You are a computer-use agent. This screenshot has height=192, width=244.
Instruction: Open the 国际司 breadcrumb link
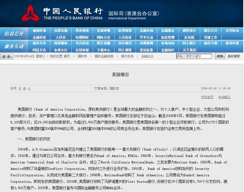[x=82, y=56]
